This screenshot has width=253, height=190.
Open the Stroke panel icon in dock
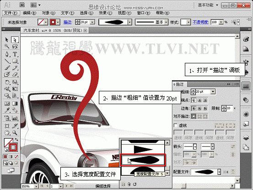(246, 86)
